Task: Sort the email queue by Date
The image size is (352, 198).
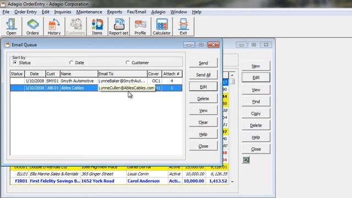Action: 77,63
